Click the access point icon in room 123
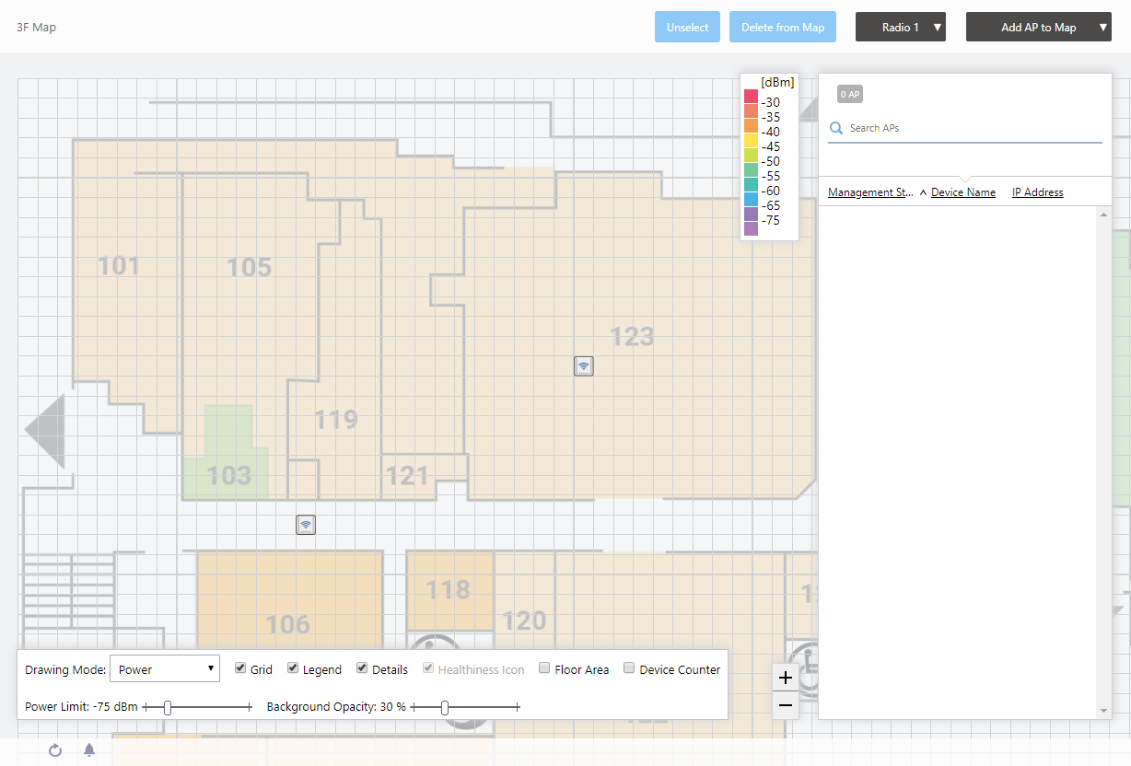This screenshot has height=766, width=1131. [x=583, y=366]
